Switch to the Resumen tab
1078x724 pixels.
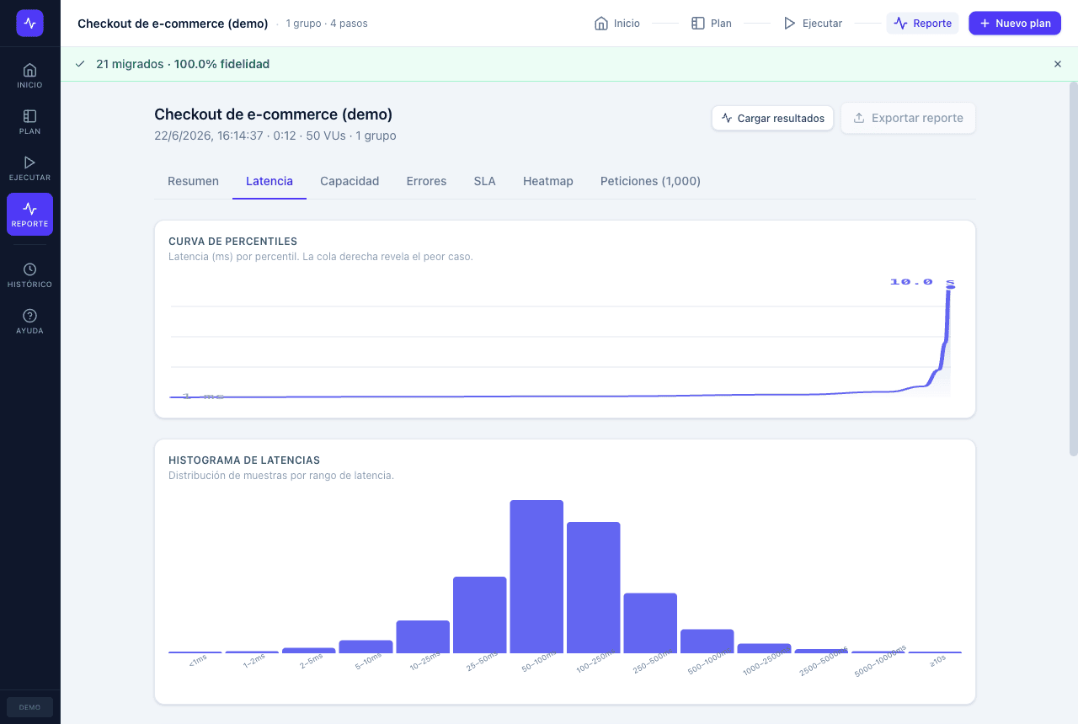coord(193,181)
